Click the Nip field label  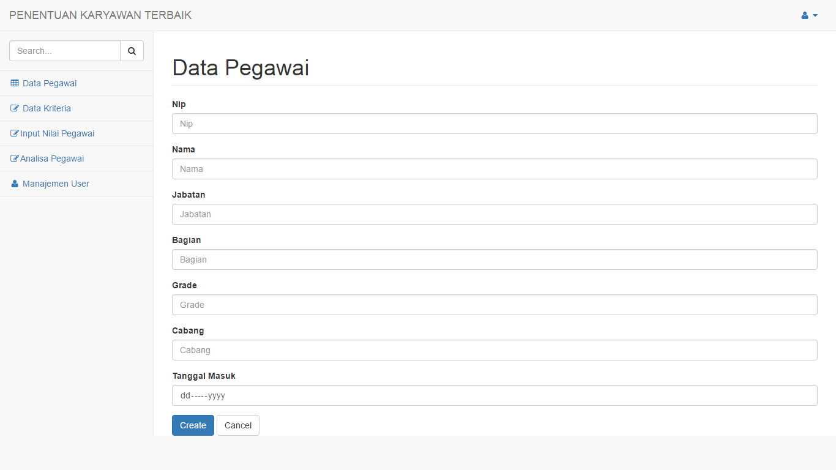click(179, 104)
